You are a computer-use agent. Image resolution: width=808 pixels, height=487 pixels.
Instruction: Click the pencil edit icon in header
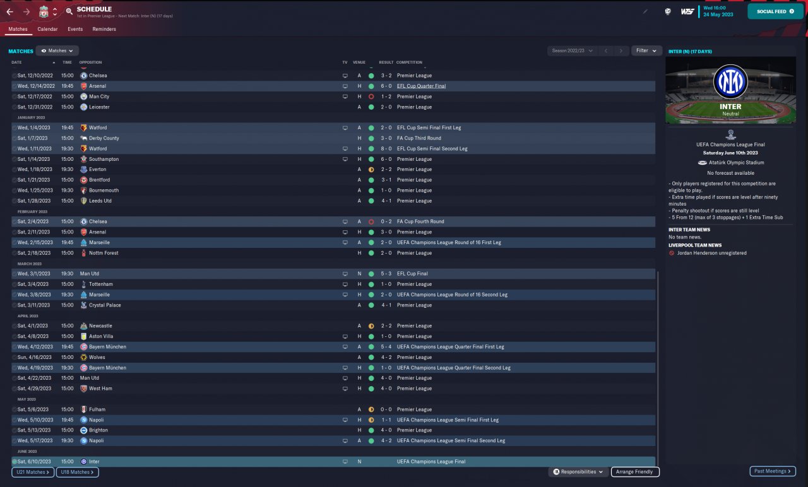point(645,11)
